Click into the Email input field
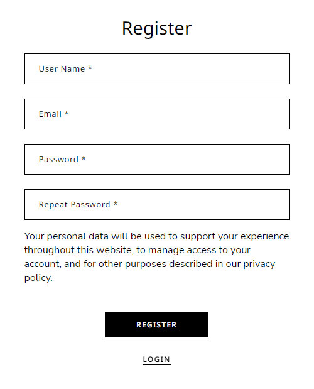 click(157, 114)
